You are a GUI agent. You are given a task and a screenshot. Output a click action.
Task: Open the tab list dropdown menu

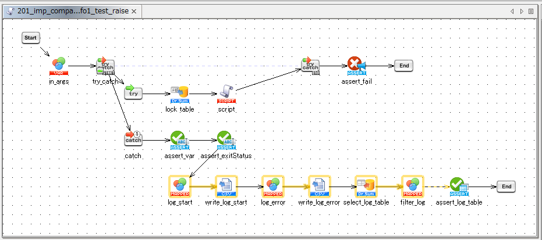point(531,11)
